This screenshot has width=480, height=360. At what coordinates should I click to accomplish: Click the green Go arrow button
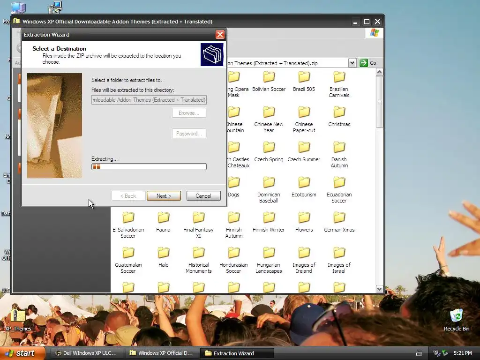(x=363, y=63)
